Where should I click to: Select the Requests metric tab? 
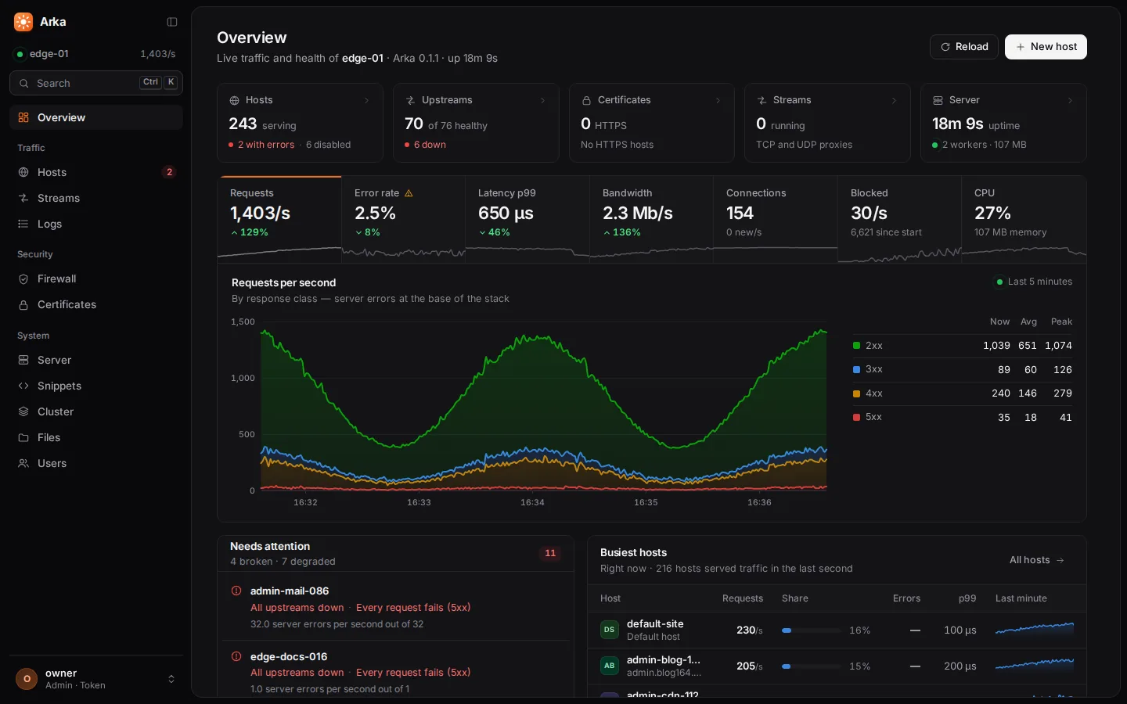point(279,219)
